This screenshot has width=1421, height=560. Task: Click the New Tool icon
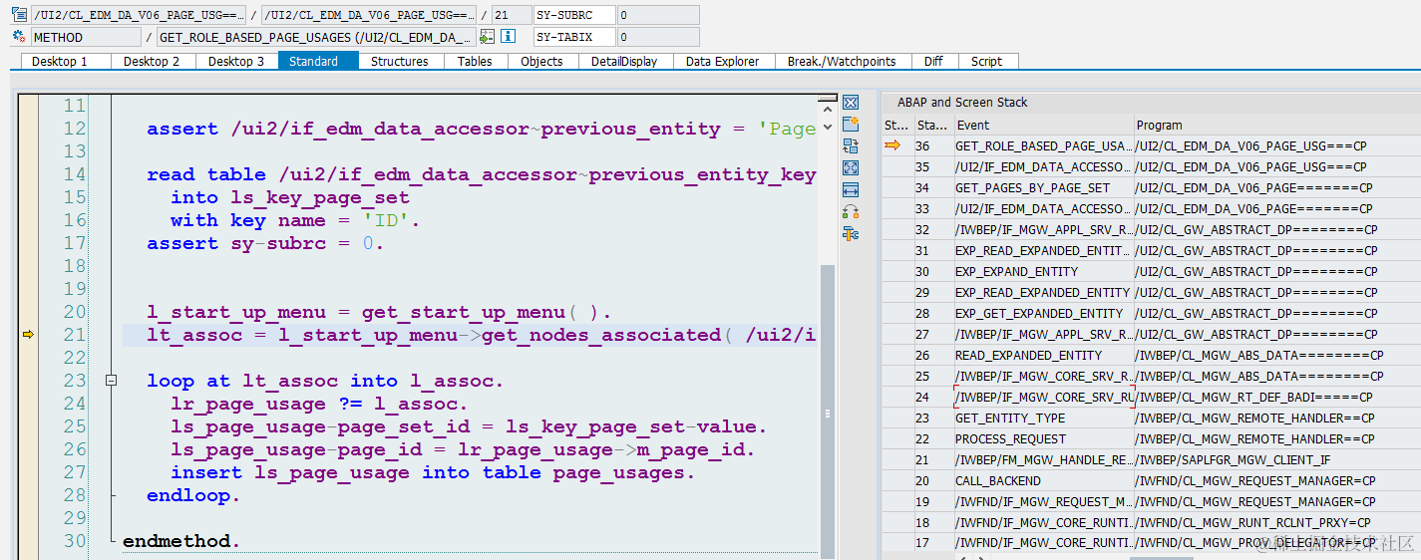tap(851, 125)
